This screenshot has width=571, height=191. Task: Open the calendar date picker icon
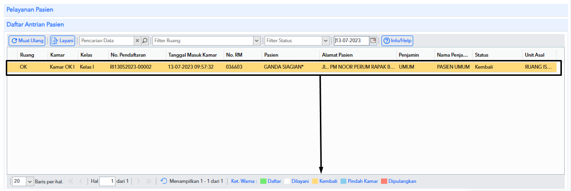[x=373, y=41]
